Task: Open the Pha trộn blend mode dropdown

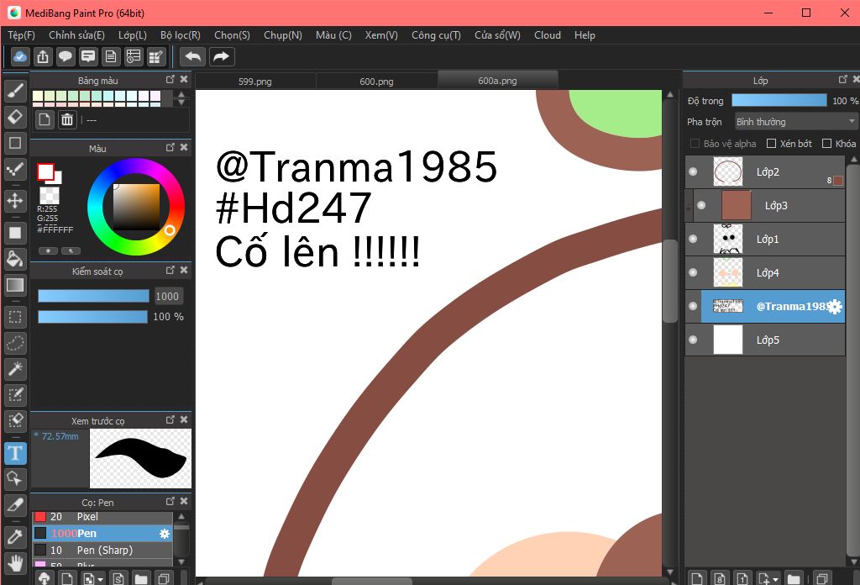Action: (796, 121)
